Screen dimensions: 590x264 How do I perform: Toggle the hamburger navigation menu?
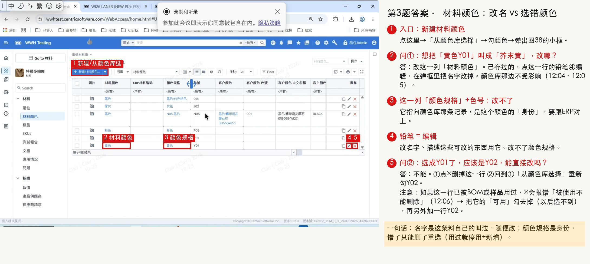click(6, 43)
